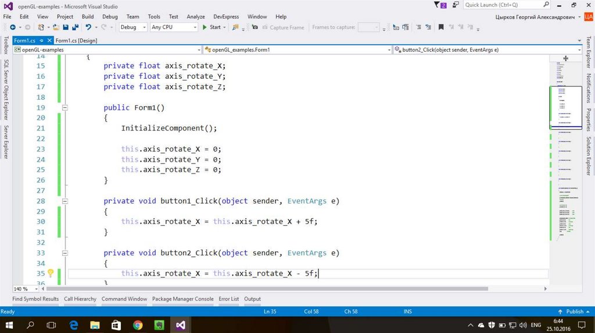Open the Analyze menu
This screenshot has height=333, width=595.
pos(196,17)
